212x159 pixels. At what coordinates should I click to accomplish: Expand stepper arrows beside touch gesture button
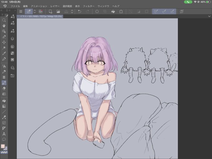35,12
